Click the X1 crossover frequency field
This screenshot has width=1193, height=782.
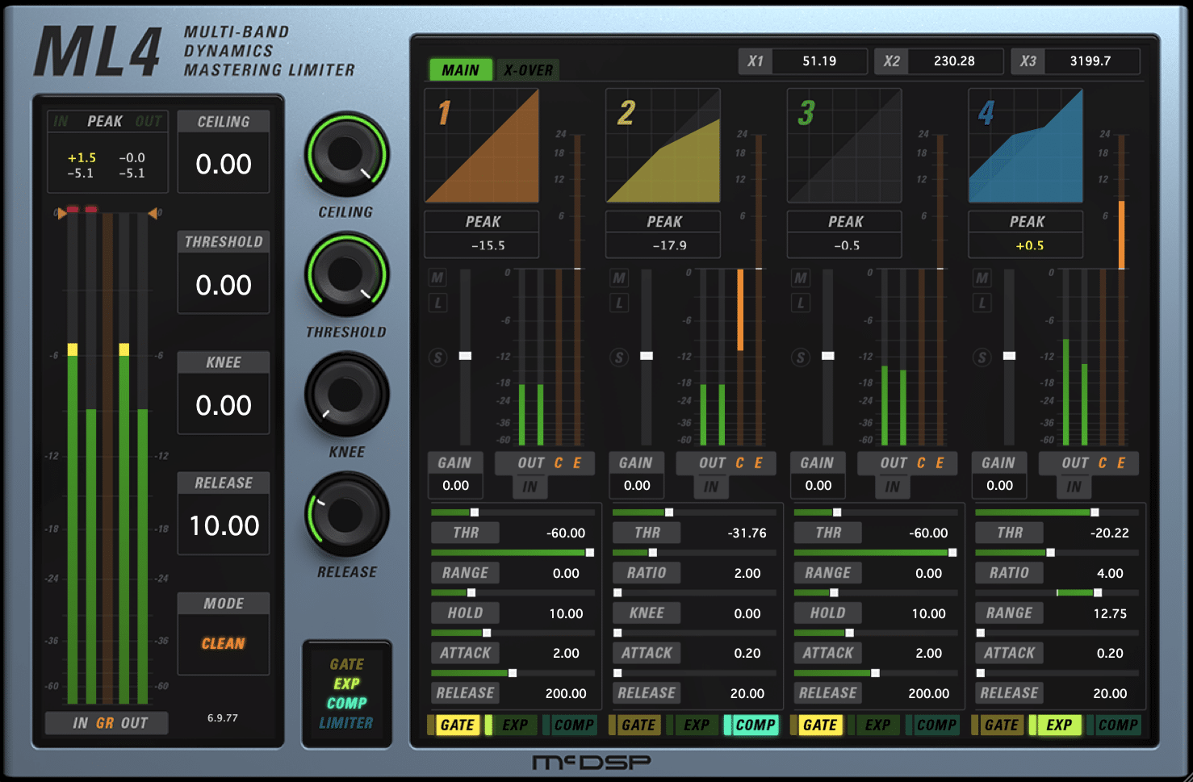pos(818,61)
